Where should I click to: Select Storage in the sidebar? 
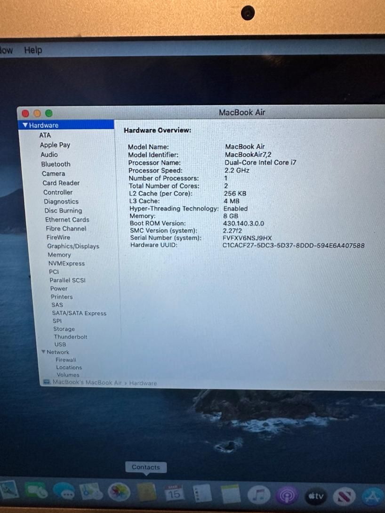tap(64, 329)
